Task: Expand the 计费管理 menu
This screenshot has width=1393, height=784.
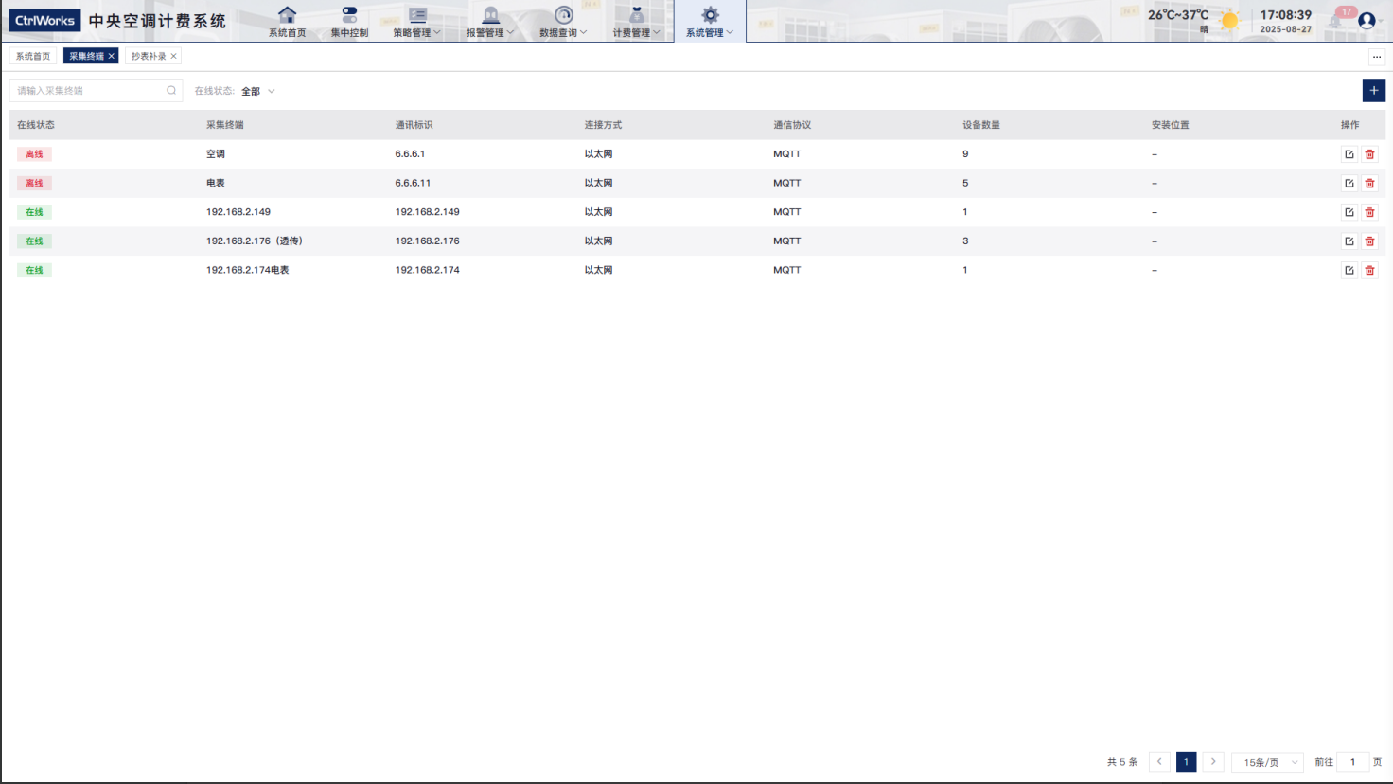Action: point(636,21)
